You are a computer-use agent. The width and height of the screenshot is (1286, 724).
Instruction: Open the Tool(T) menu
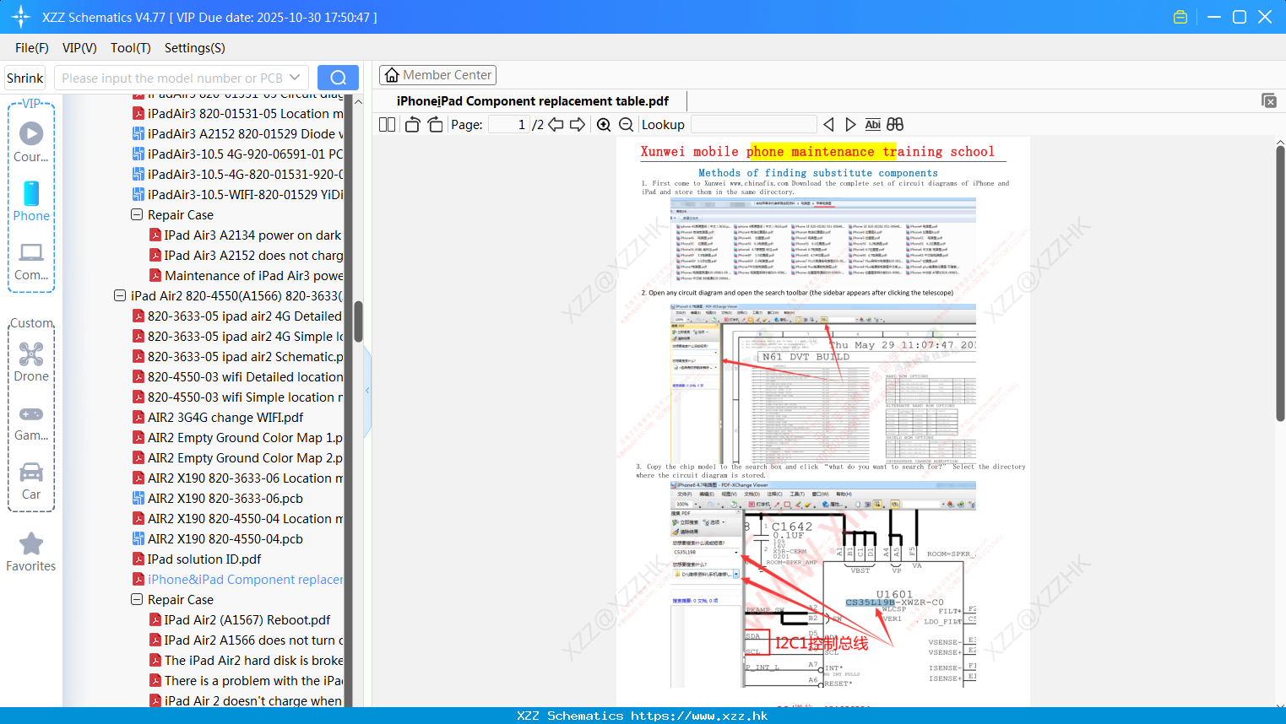(x=131, y=48)
